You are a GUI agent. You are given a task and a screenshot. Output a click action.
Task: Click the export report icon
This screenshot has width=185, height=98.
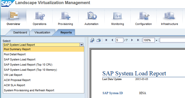(92, 40)
